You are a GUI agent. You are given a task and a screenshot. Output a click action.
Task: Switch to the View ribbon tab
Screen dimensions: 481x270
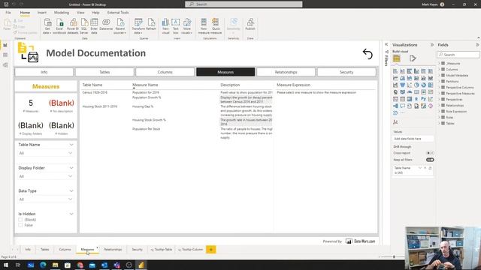(80, 13)
